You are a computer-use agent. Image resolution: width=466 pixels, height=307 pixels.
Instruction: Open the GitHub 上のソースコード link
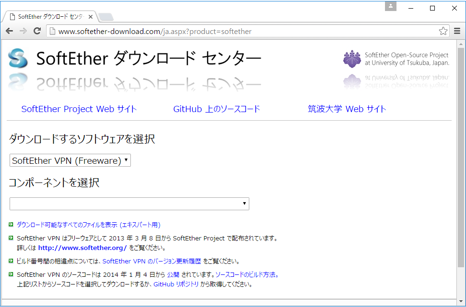[216, 109]
